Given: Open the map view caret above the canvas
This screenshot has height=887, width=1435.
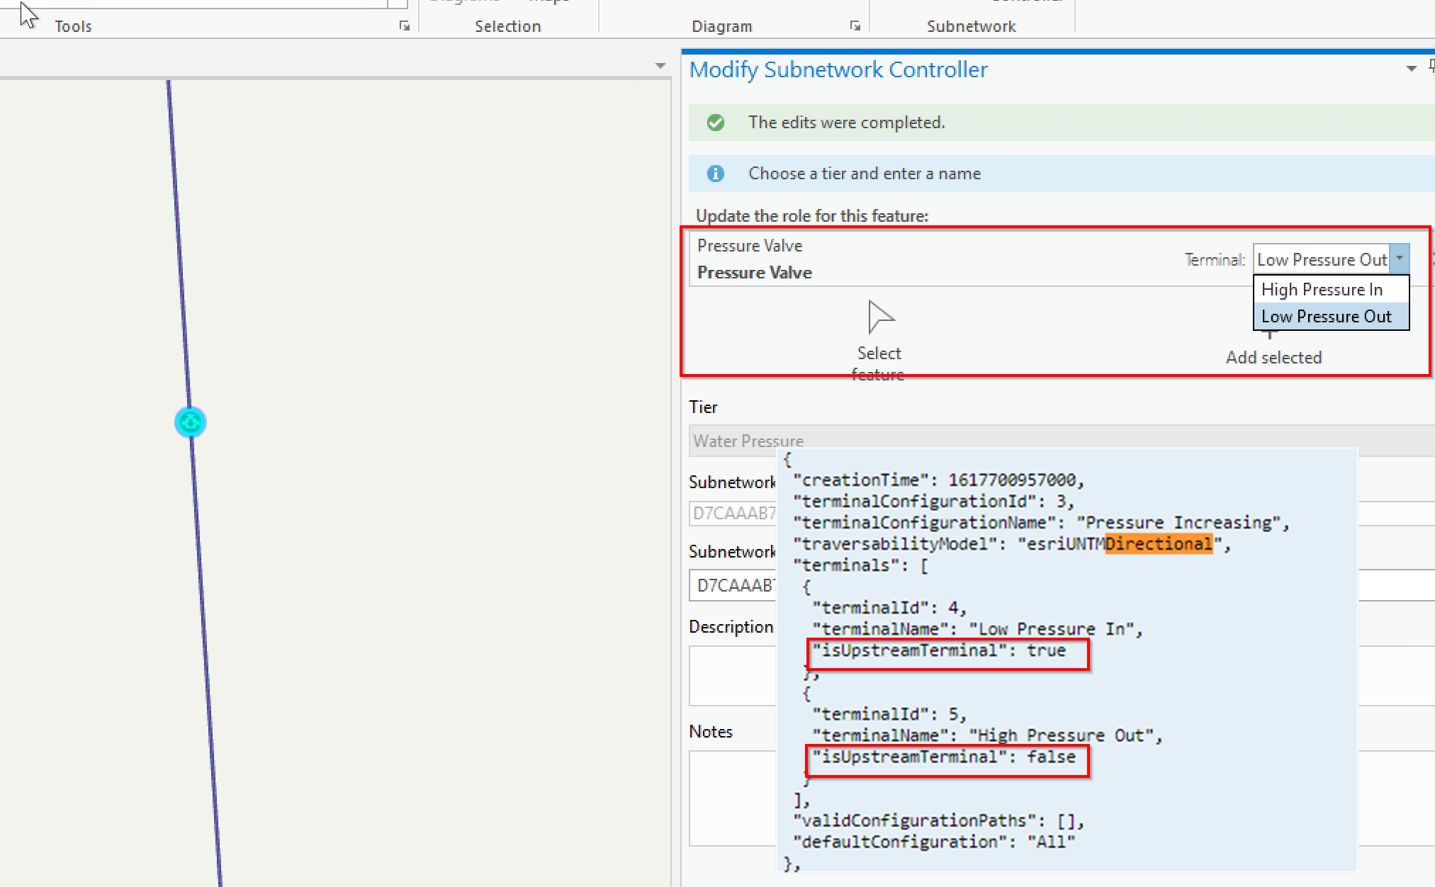Looking at the screenshot, I should point(659,65).
